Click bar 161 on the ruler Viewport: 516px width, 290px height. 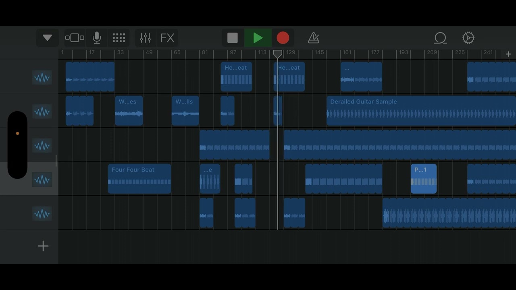pos(347,52)
